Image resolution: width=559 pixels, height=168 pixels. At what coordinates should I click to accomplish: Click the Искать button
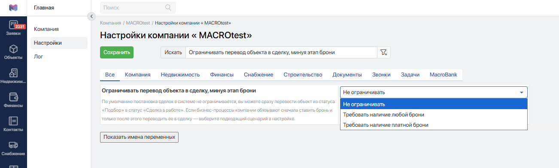click(173, 52)
